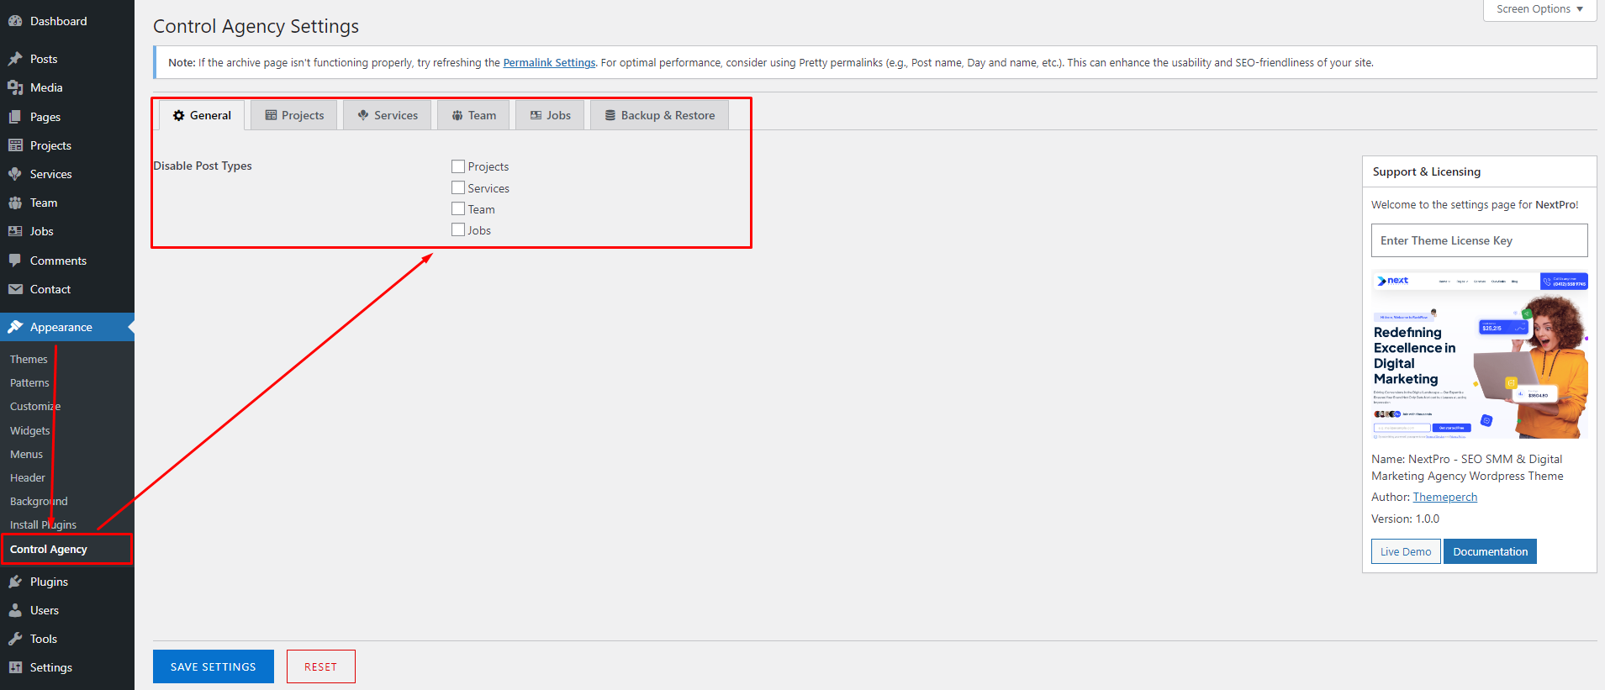1605x690 pixels.
Task: Focus the Enter Theme License Key field
Action: (1480, 240)
